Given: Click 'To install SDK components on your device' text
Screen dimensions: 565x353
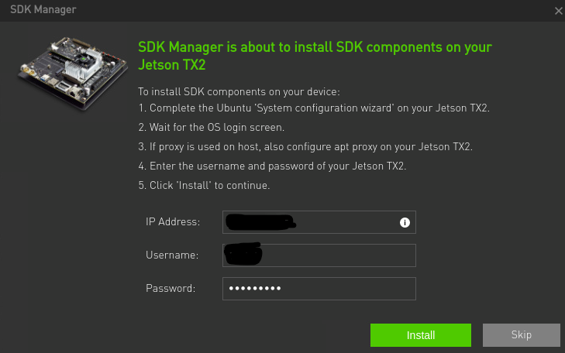Looking at the screenshot, I should click(239, 92).
